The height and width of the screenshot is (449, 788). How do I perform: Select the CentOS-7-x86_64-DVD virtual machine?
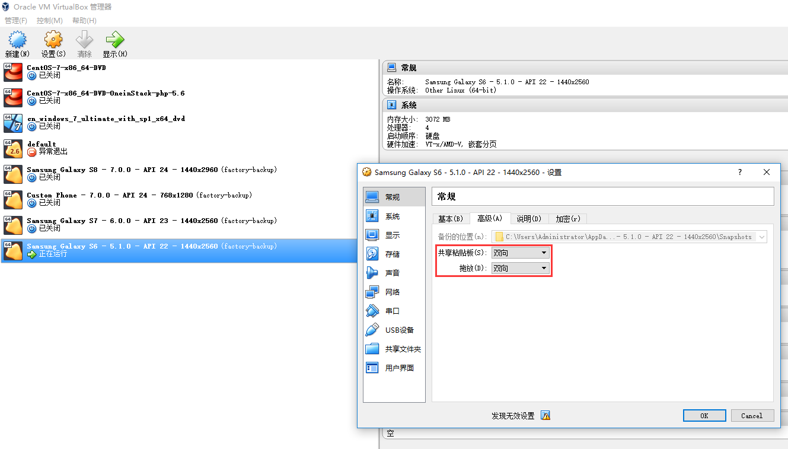click(190, 72)
